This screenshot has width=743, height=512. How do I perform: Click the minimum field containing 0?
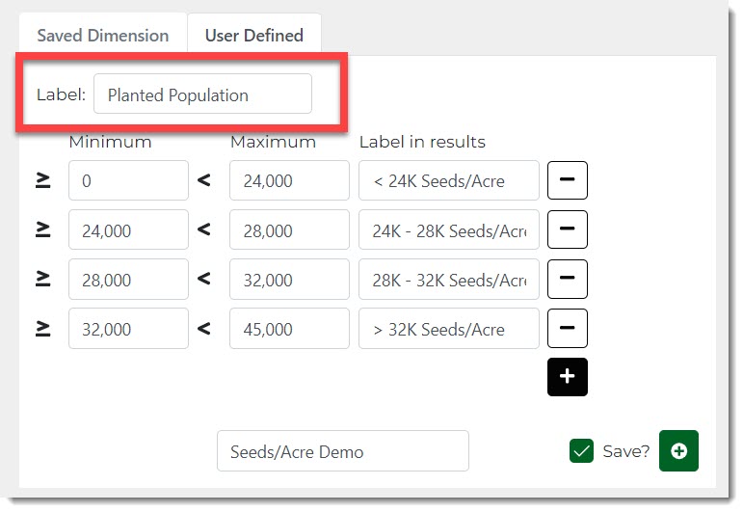click(128, 180)
